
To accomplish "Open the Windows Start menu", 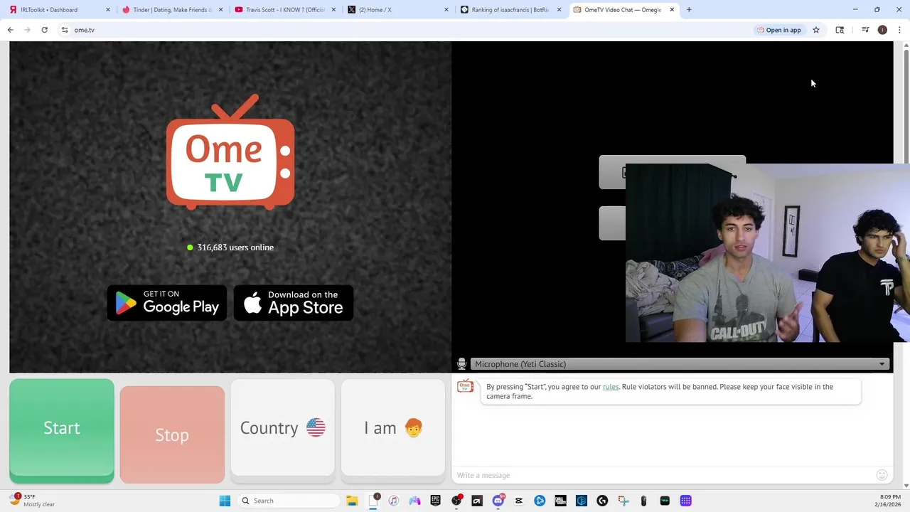I will pos(225,501).
